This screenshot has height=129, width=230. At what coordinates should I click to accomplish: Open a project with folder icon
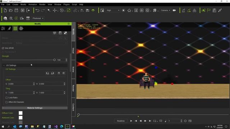point(11,10)
